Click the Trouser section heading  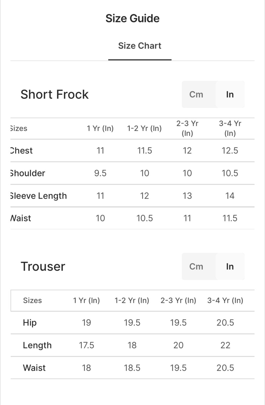coord(43,267)
